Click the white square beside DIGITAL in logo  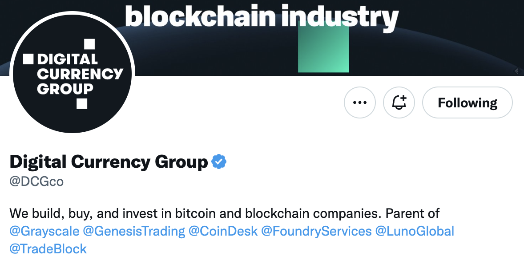coord(28,59)
